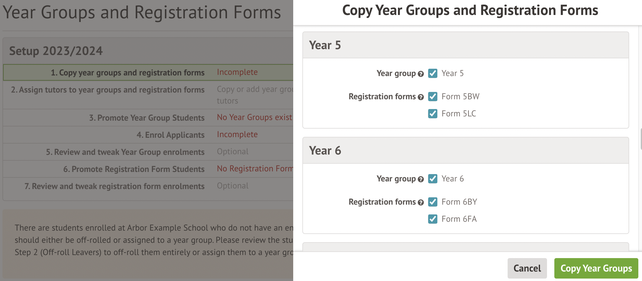Deselect the Form 6FA checkbox

(x=432, y=219)
